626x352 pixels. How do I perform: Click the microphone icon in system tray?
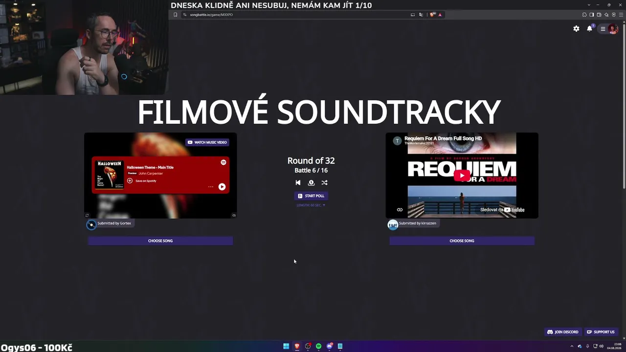click(x=587, y=346)
